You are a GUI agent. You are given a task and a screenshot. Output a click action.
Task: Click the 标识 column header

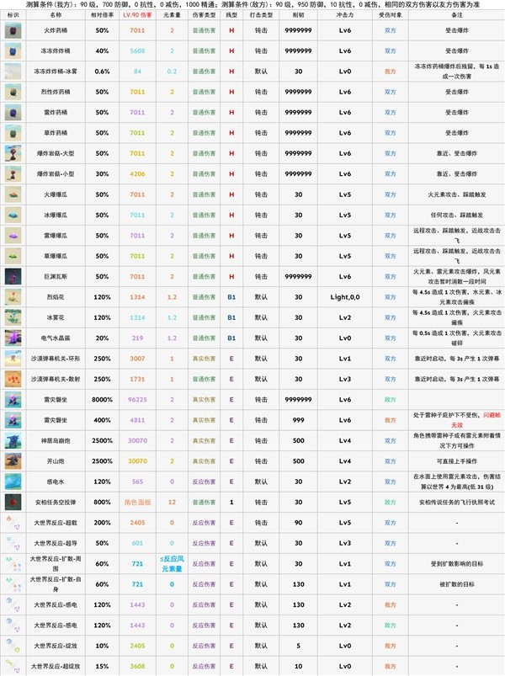13,14
